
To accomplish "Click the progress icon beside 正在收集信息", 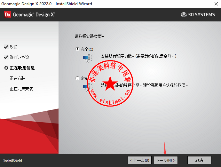I will (x=6, y=68).
